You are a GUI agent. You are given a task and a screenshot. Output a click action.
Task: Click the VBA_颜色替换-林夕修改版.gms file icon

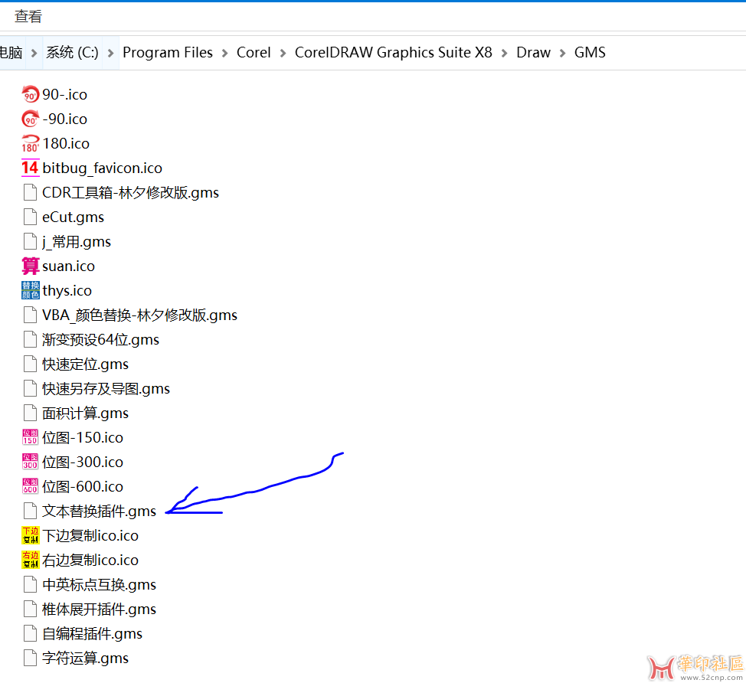coord(30,315)
